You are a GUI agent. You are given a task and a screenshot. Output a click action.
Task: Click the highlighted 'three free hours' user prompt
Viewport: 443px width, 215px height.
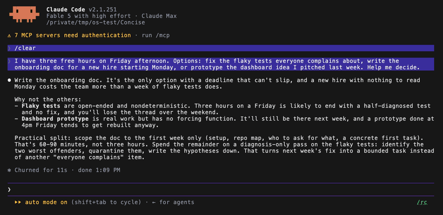coord(221,64)
